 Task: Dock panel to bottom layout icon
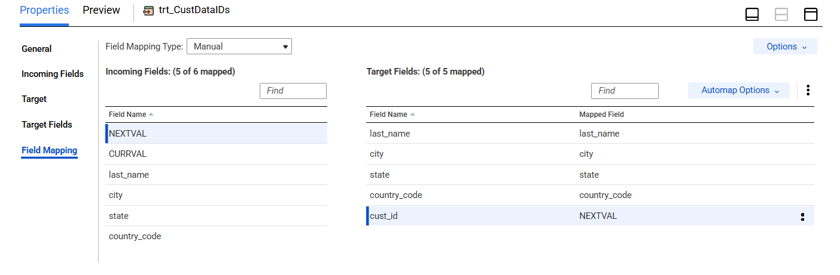coord(752,14)
